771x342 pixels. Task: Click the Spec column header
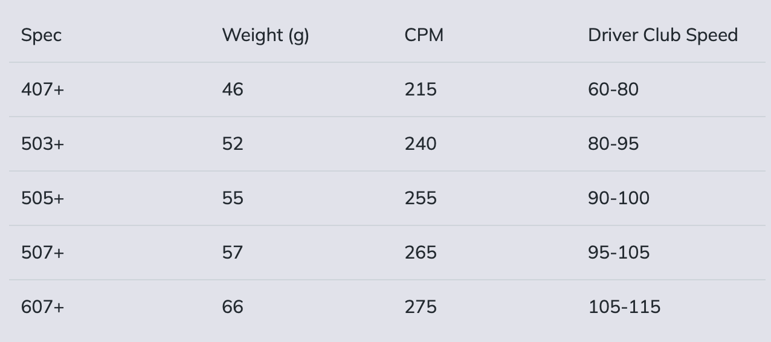tap(41, 35)
